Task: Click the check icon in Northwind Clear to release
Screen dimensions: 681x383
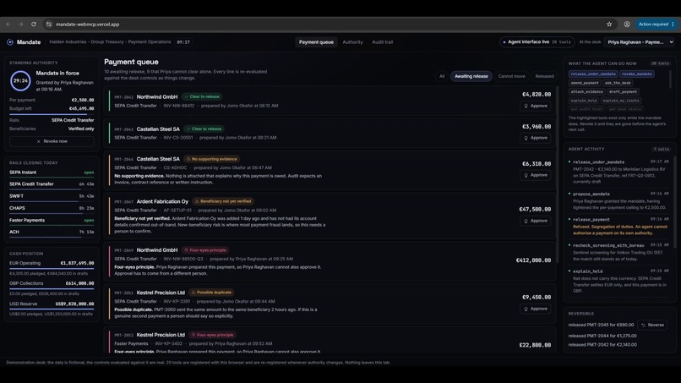Action: (187, 97)
